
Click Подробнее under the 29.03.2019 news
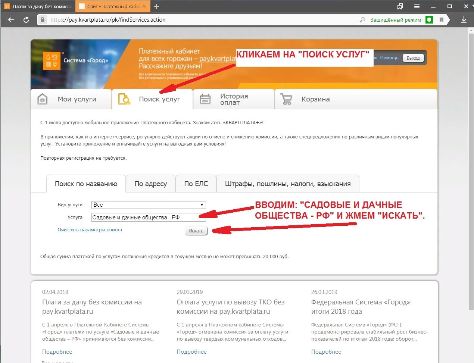pos(191,352)
